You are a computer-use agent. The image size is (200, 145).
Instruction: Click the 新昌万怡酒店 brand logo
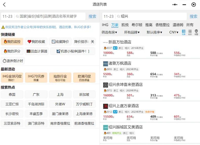[x=105, y=42]
